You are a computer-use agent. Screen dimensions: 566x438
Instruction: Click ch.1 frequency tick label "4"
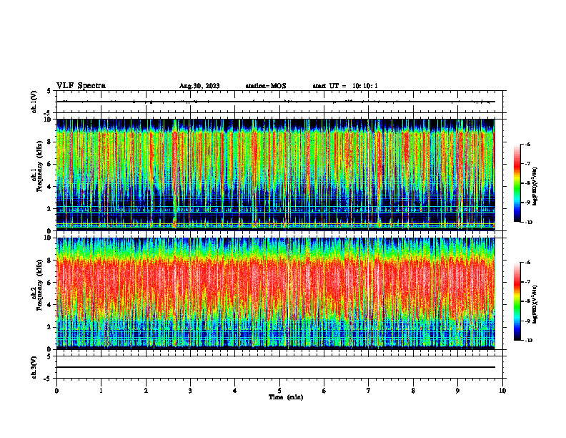click(x=50, y=187)
